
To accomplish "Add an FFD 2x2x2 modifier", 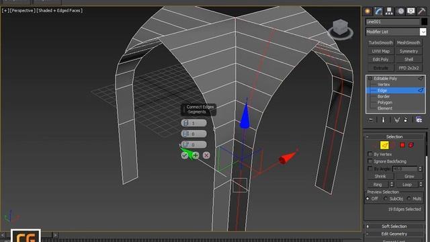I will coord(408,68).
